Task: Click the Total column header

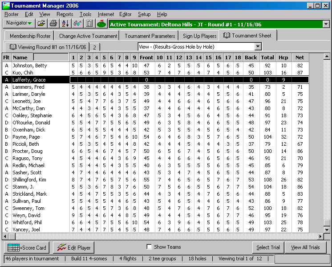Action: [x=267, y=58]
